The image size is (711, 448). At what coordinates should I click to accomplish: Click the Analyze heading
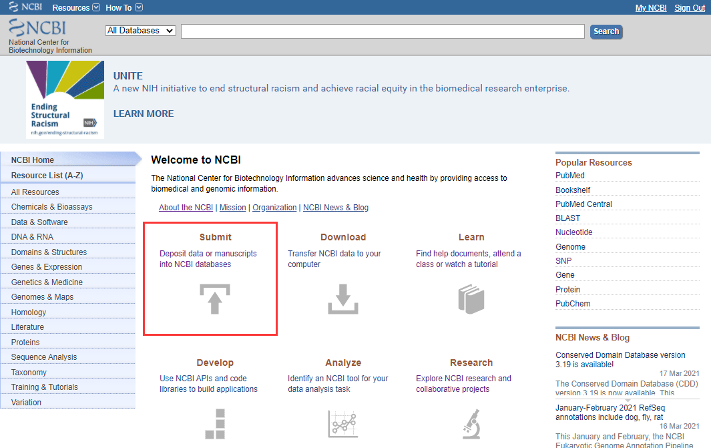click(x=343, y=363)
